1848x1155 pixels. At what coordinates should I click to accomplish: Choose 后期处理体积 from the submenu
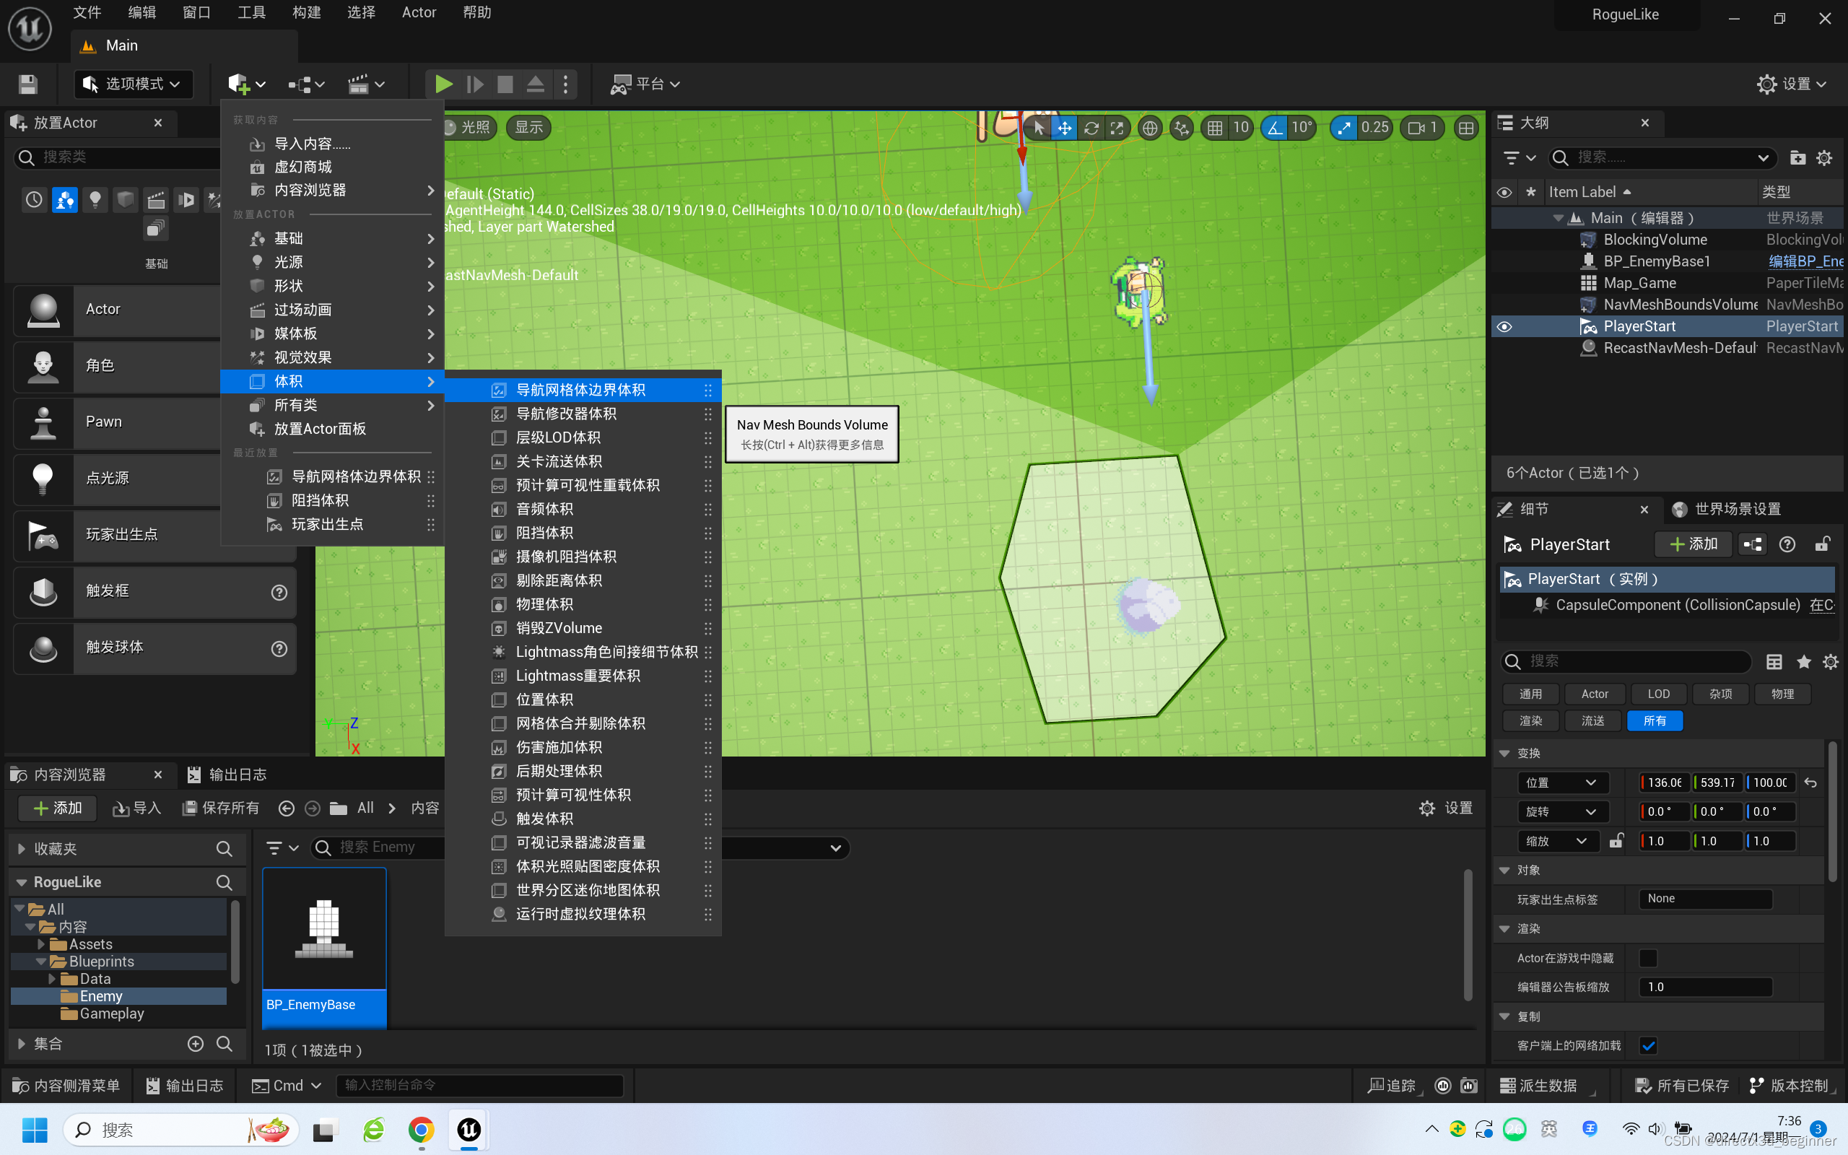point(583,771)
